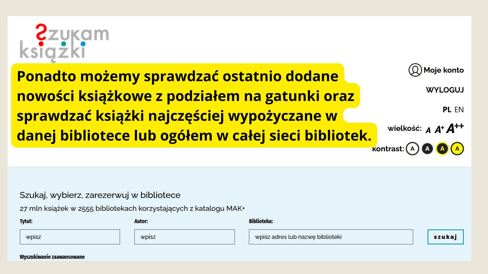Choose black background yellow letter contrast

[442, 149]
